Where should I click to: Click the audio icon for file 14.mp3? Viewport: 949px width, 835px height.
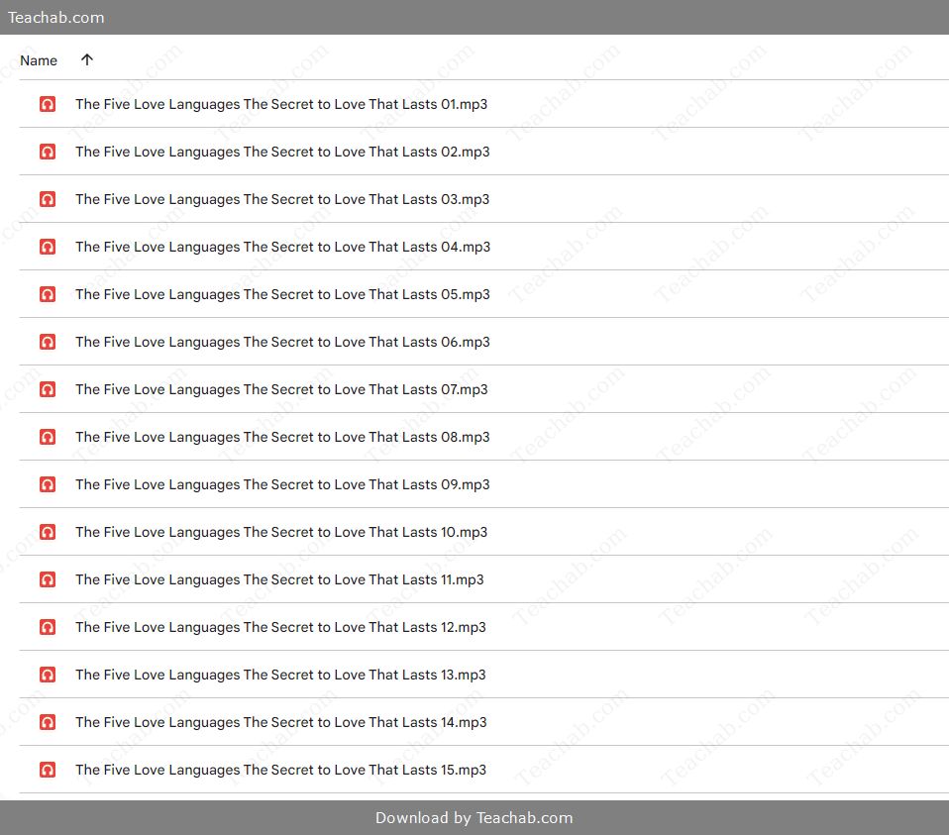pos(48,722)
